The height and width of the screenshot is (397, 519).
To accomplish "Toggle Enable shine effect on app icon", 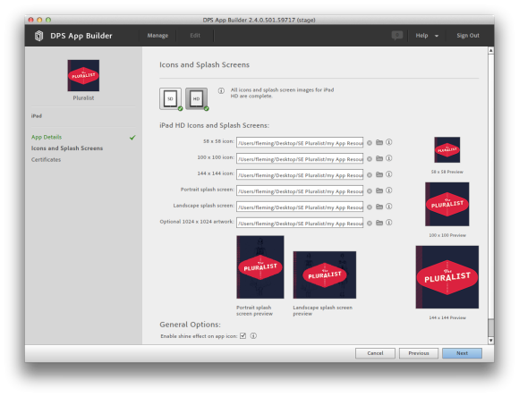I will [x=243, y=336].
